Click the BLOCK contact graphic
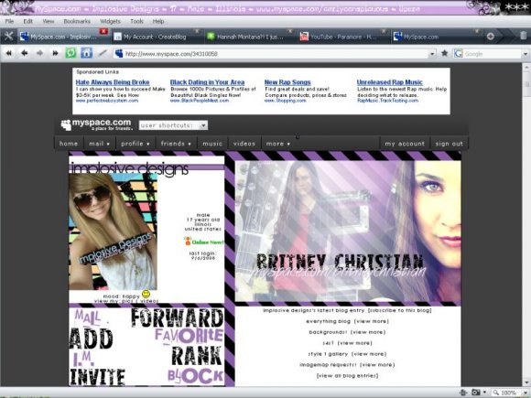 click(196, 376)
